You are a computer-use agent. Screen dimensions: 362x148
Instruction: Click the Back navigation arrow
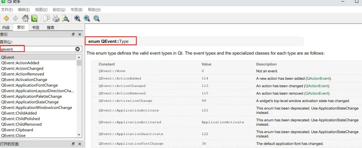(x=6, y=18)
